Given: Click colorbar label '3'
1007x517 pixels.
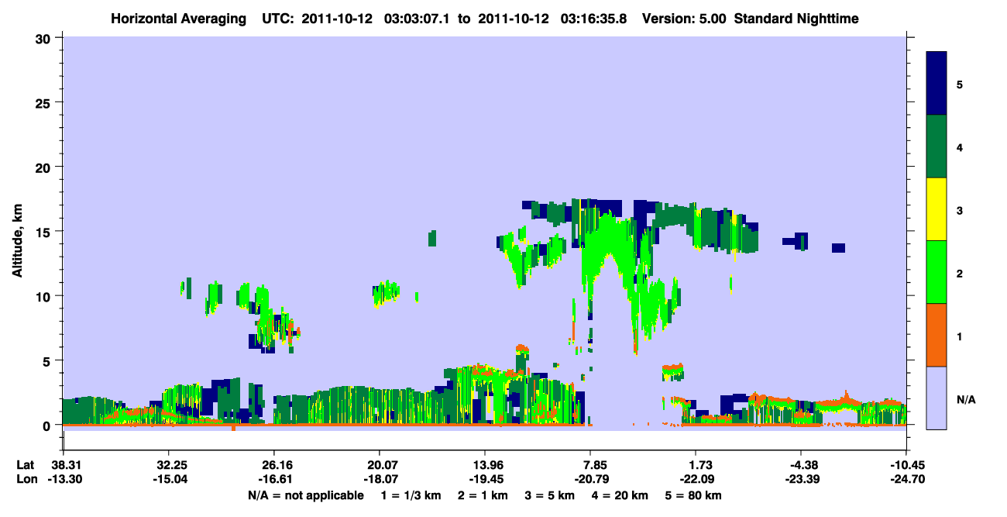Looking at the screenshot, I should click(960, 211).
